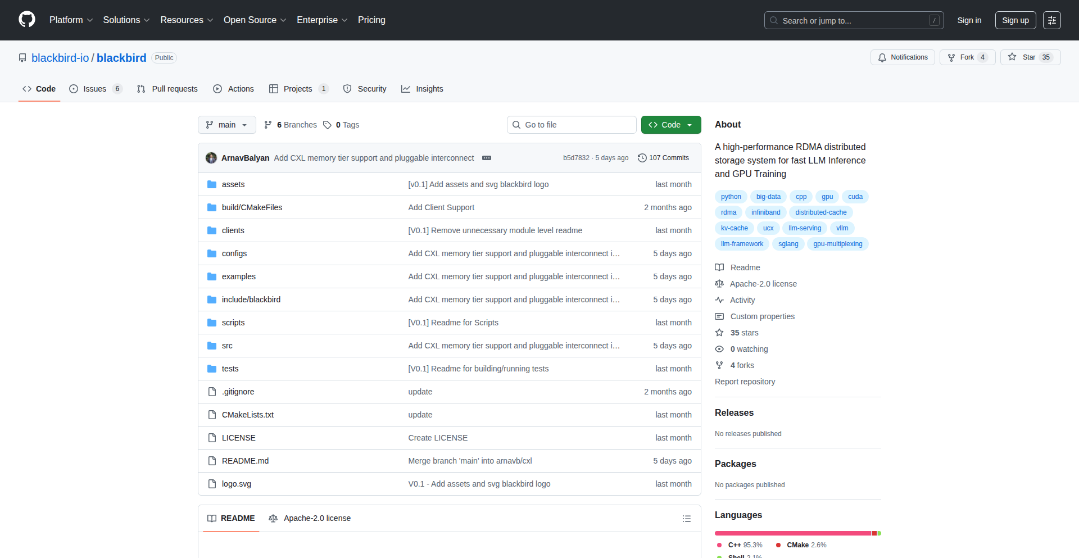Select the rdma topic tag
The width and height of the screenshot is (1079, 558).
[728, 212]
